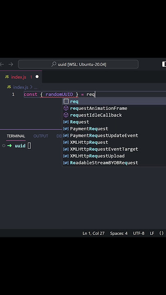Click the breadcrumb ellipsis after index.js
This screenshot has width=166, height=295.
tap(36, 87)
